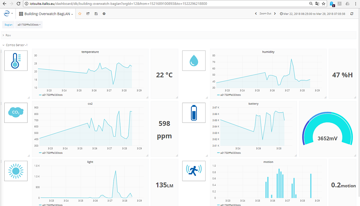
Task: Save the dashboard using the disk icon
Action: pos(96,14)
